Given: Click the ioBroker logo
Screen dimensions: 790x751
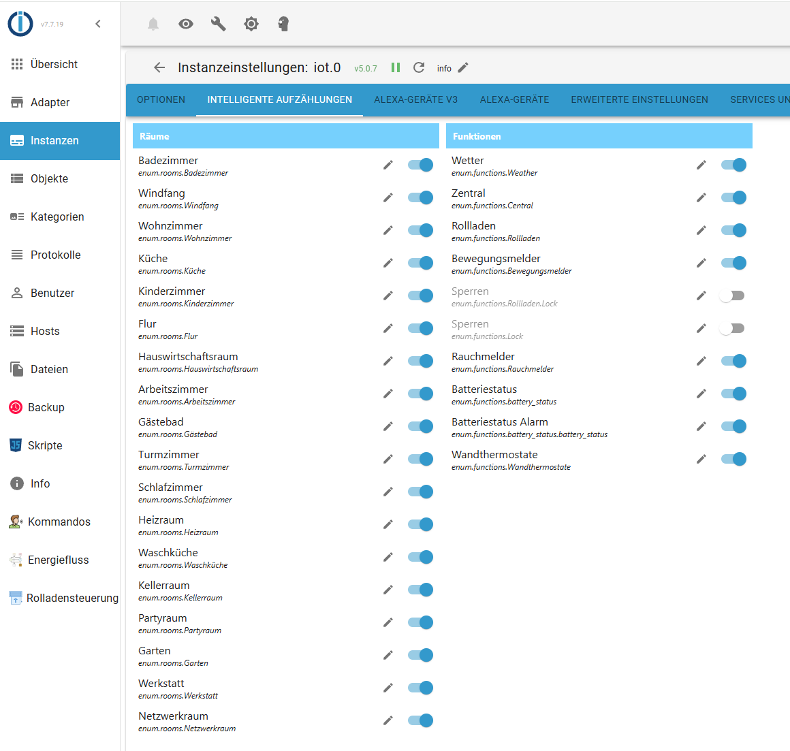Looking at the screenshot, I should pyautogui.click(x=20, y=24).
